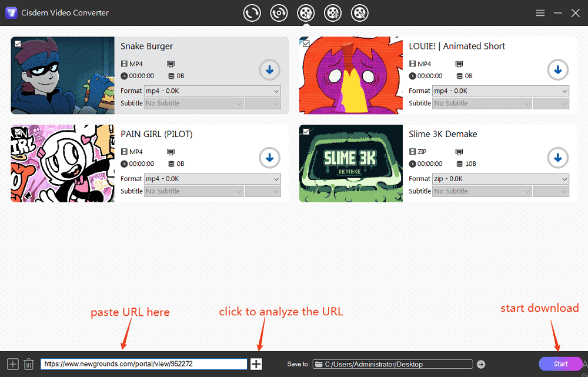Viewport: 588px width, 377px height.
Task: Open the save folder via arrow icon
Action: [481, 364]
